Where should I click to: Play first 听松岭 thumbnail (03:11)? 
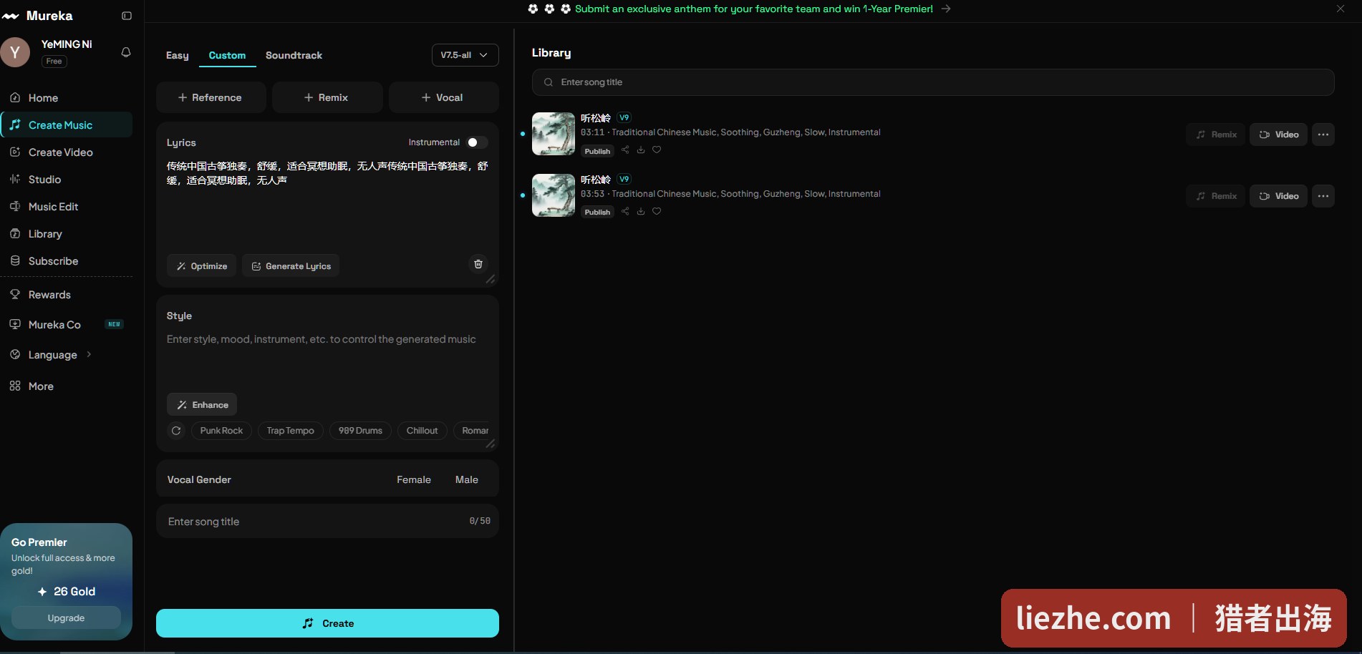[x=554, y=134]
